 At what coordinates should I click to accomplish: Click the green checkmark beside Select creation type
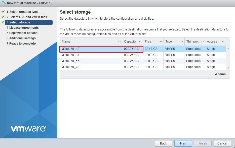3,11
